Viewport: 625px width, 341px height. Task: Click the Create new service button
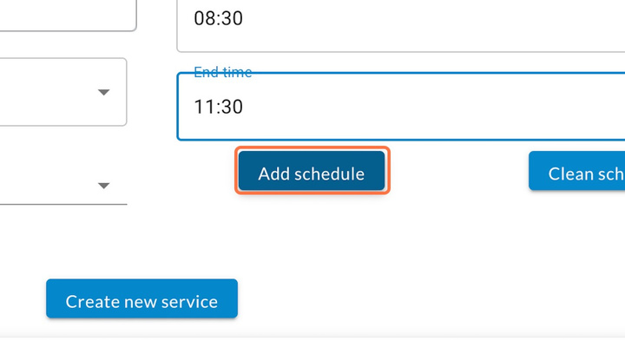click(141, 298)
